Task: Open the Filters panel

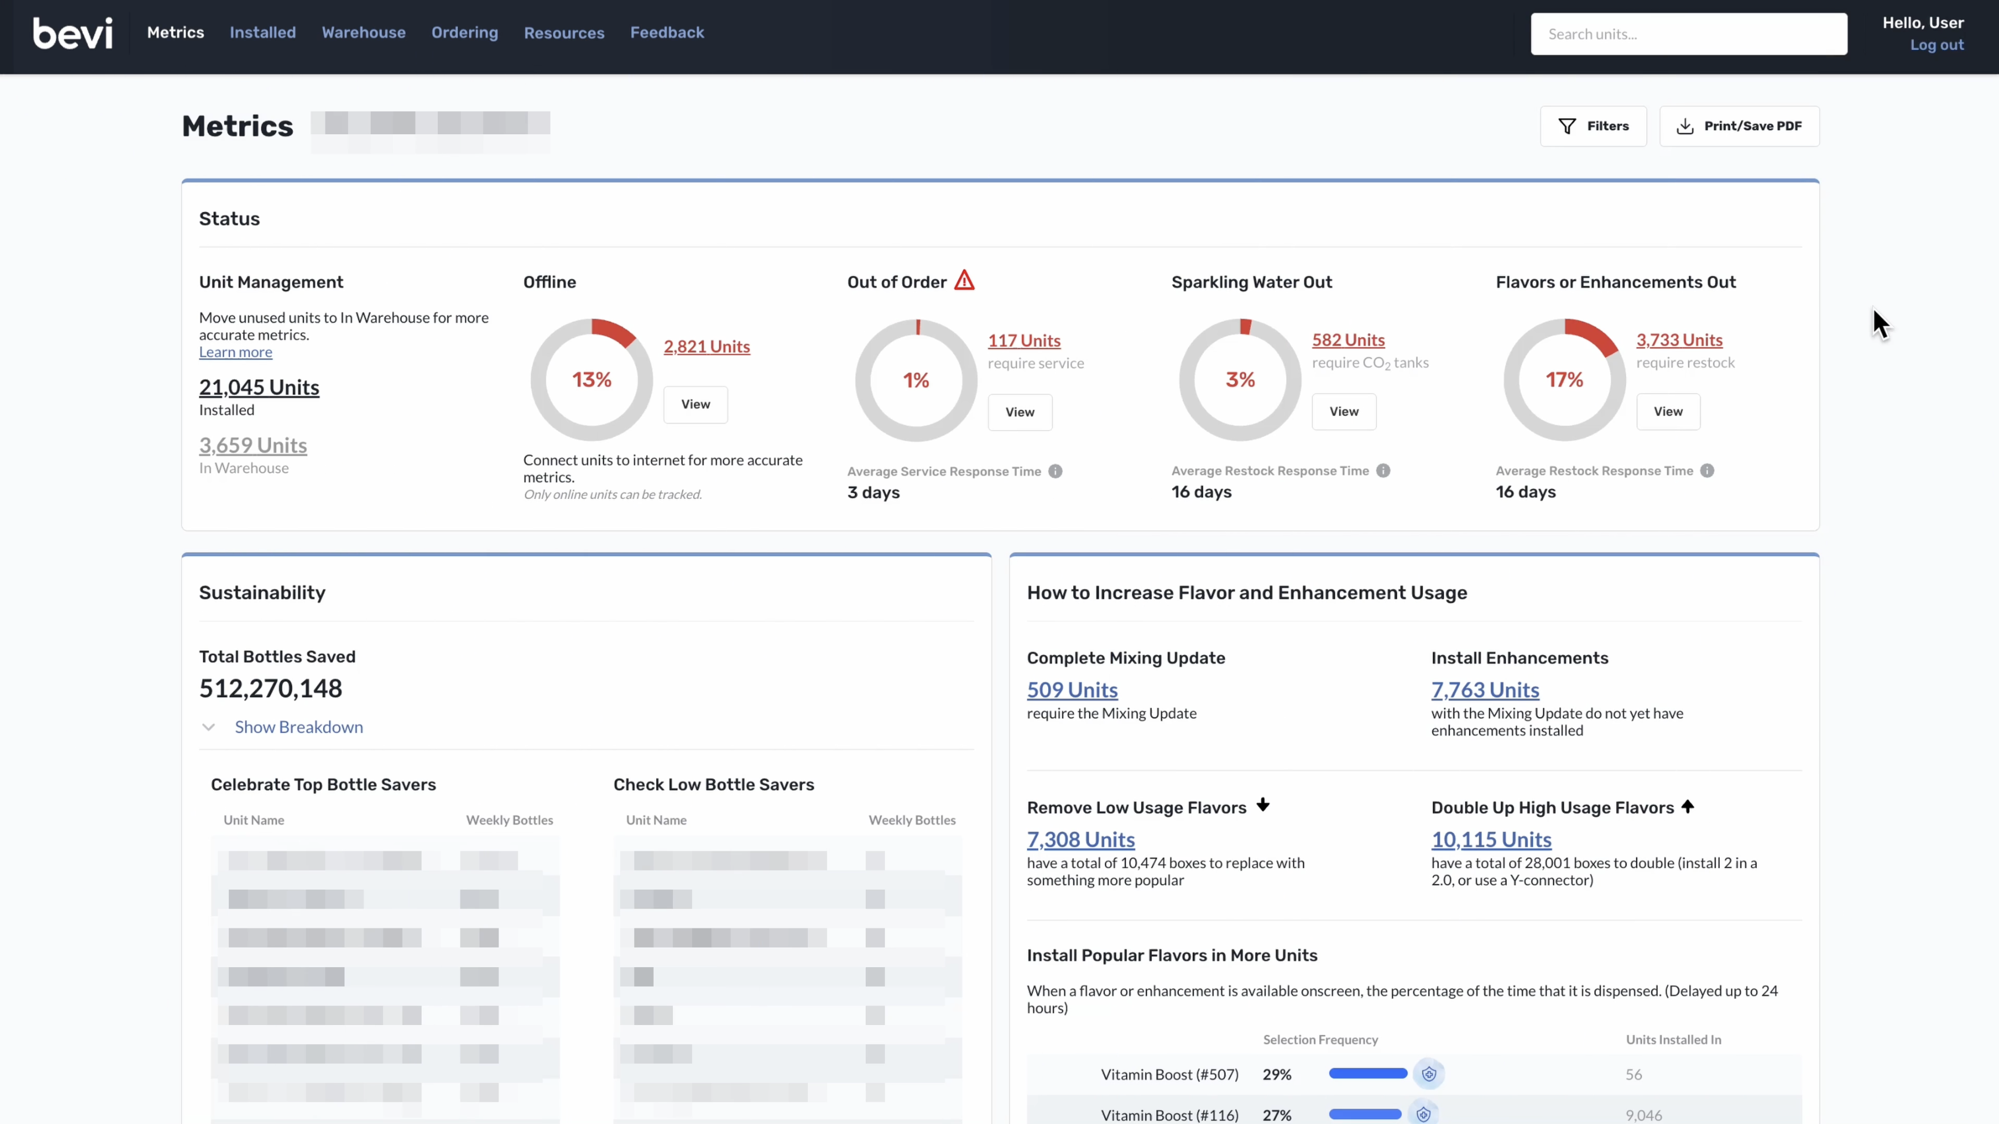Action: pos(1593,126)
